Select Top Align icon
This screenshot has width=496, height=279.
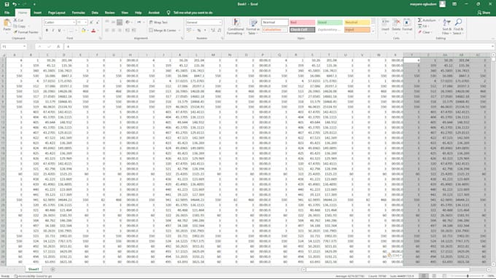[x=107, y=22]
